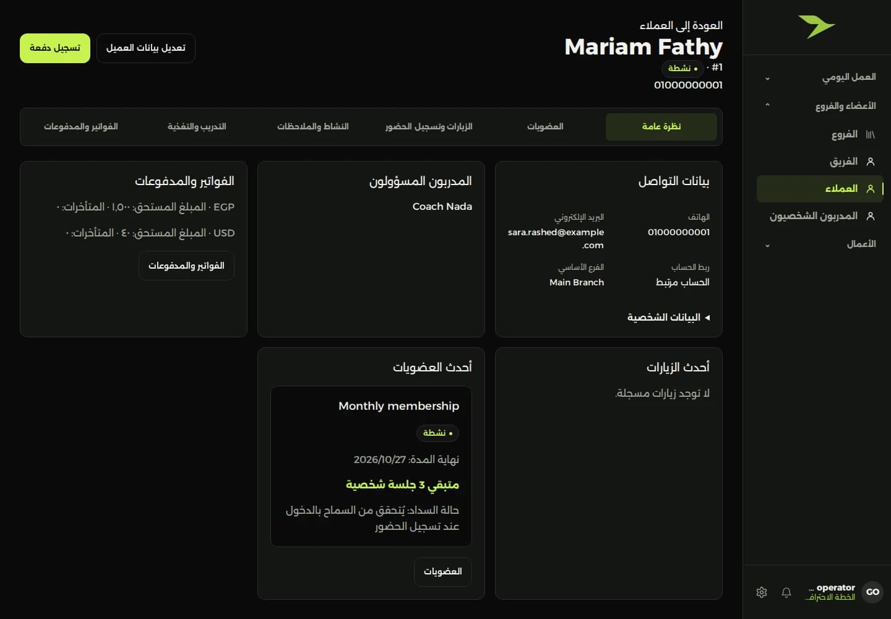Collapse the الأعضاء والفروع sidebar section
This screenshot has width=891, height=619.
820,106
